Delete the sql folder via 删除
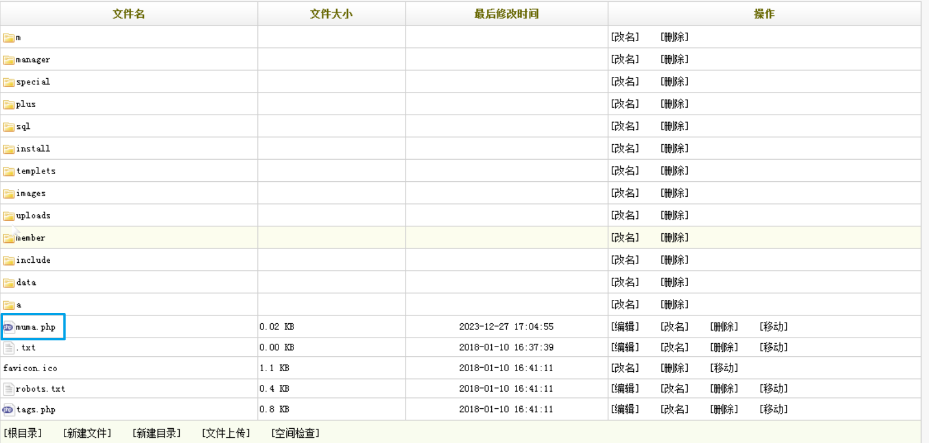This screenshot has height=443, width=929. (x=674, y=126)
